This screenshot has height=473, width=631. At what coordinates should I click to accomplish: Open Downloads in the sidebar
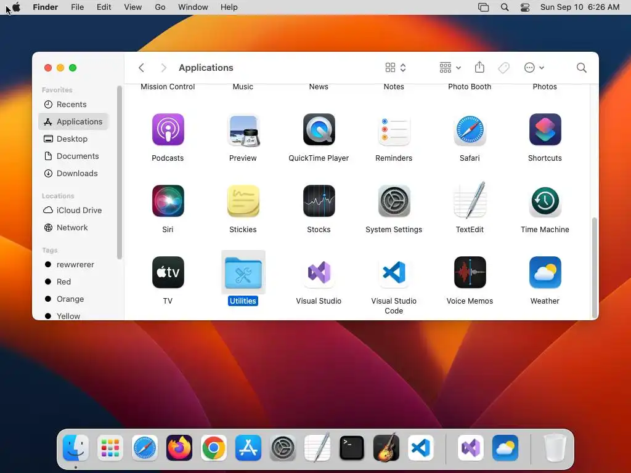point(74,173)
